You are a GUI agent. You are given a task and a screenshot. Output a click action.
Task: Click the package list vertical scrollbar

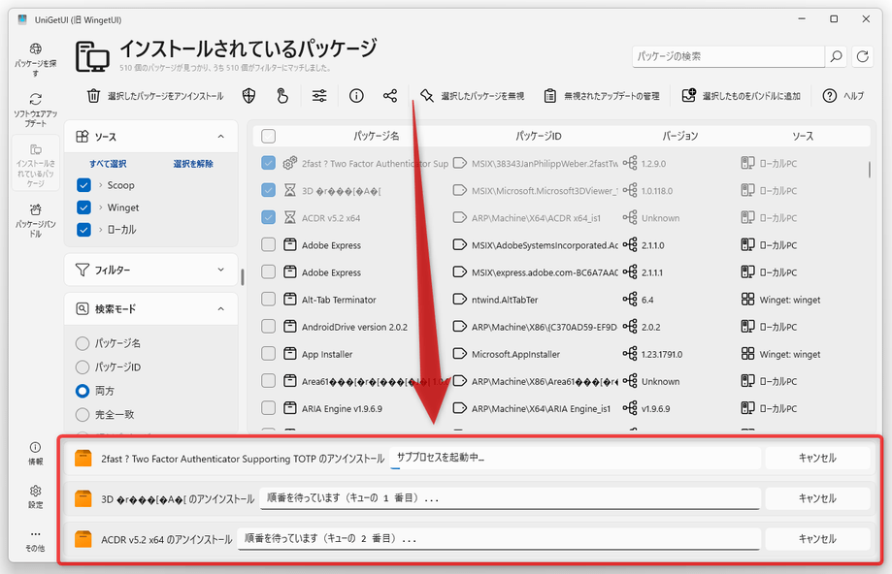tap(870, 170)
